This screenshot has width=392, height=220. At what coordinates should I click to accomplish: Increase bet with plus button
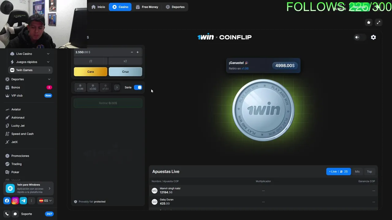tap(138, 52)
